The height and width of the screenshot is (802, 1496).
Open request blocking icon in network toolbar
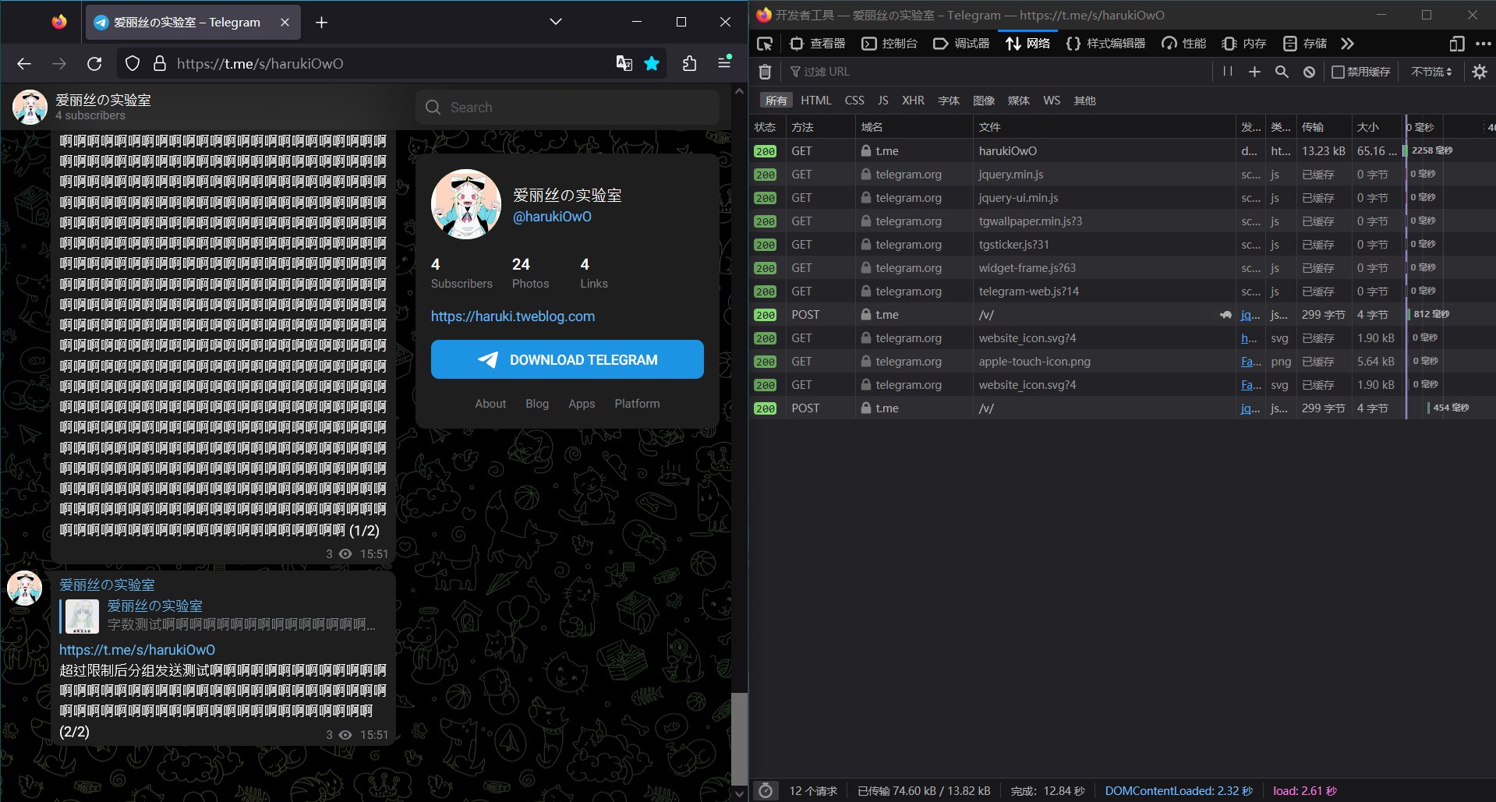[1309, 72]
